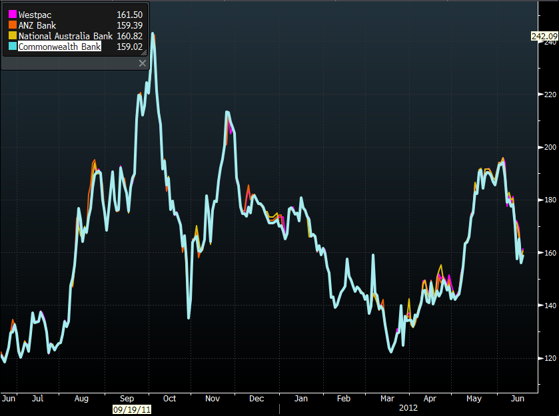Screen dimensions: 559x416
Task: Close the legend panel with the X
Action: [142, 63]
